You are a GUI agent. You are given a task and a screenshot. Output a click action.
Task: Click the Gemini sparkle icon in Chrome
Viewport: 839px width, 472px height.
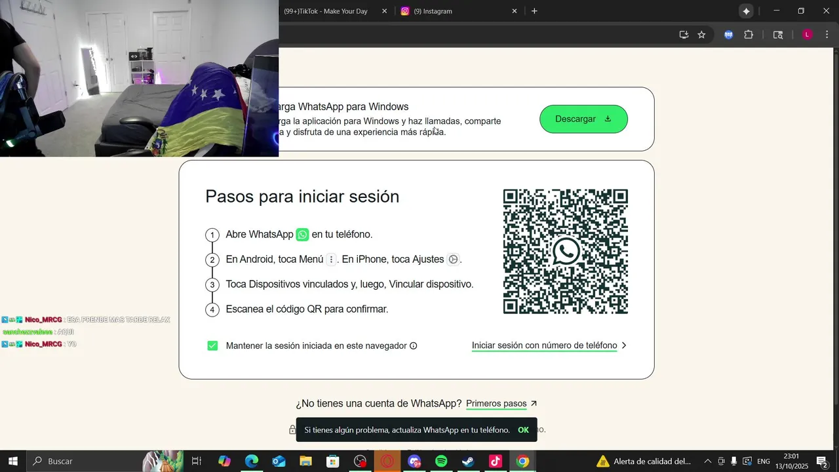[746, 11]
